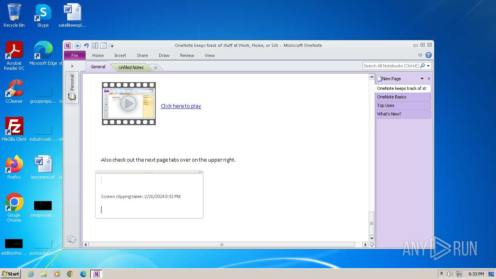The height and width of the screenshot is (279, 496).
Task: Click the OneNote application icon in title bar
Action: (x=68, y=45)
